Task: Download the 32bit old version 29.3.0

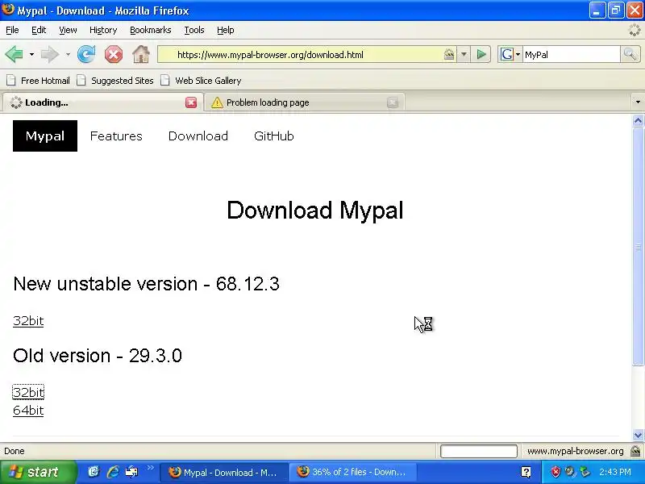Action: tap(28, 392)
